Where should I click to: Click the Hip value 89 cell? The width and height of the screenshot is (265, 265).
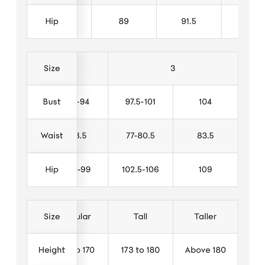(124, 21)
